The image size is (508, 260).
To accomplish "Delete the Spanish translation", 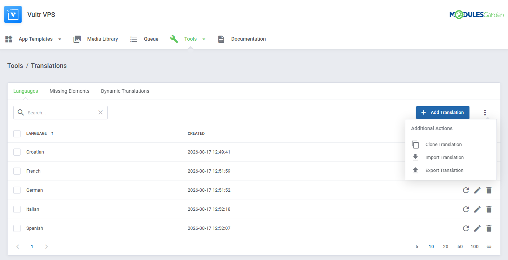I will (x=489, y=228).
